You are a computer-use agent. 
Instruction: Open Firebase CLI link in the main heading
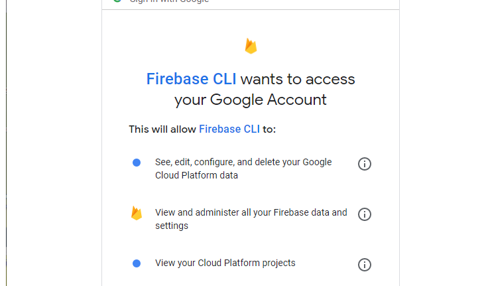coord(191,80)
